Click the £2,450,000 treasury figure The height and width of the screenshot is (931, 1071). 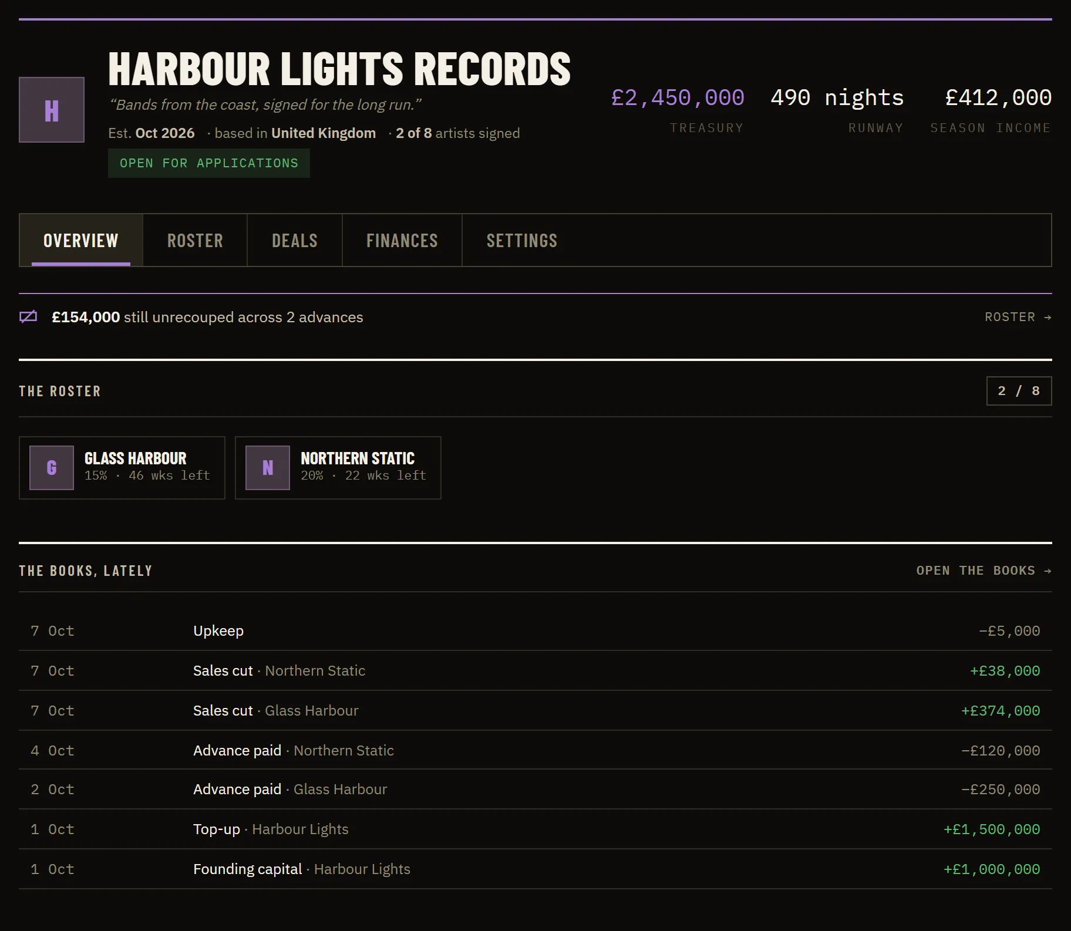678,97
